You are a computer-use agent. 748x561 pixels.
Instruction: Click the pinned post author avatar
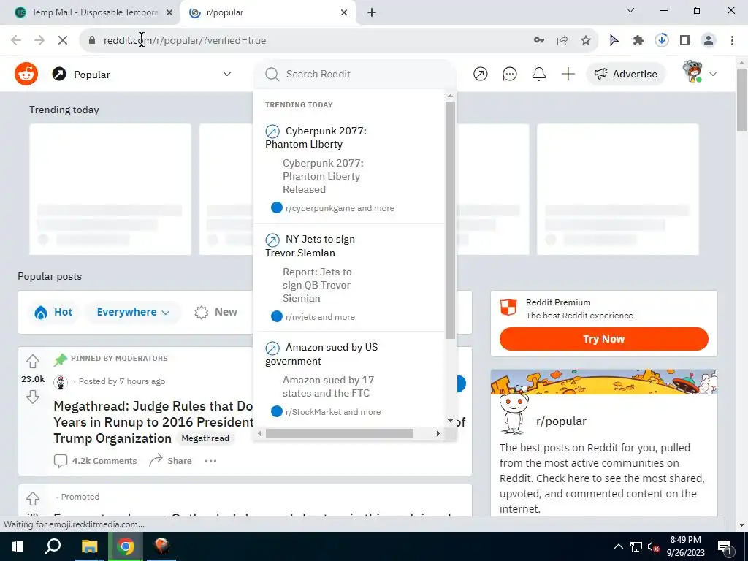click(61, 382)
